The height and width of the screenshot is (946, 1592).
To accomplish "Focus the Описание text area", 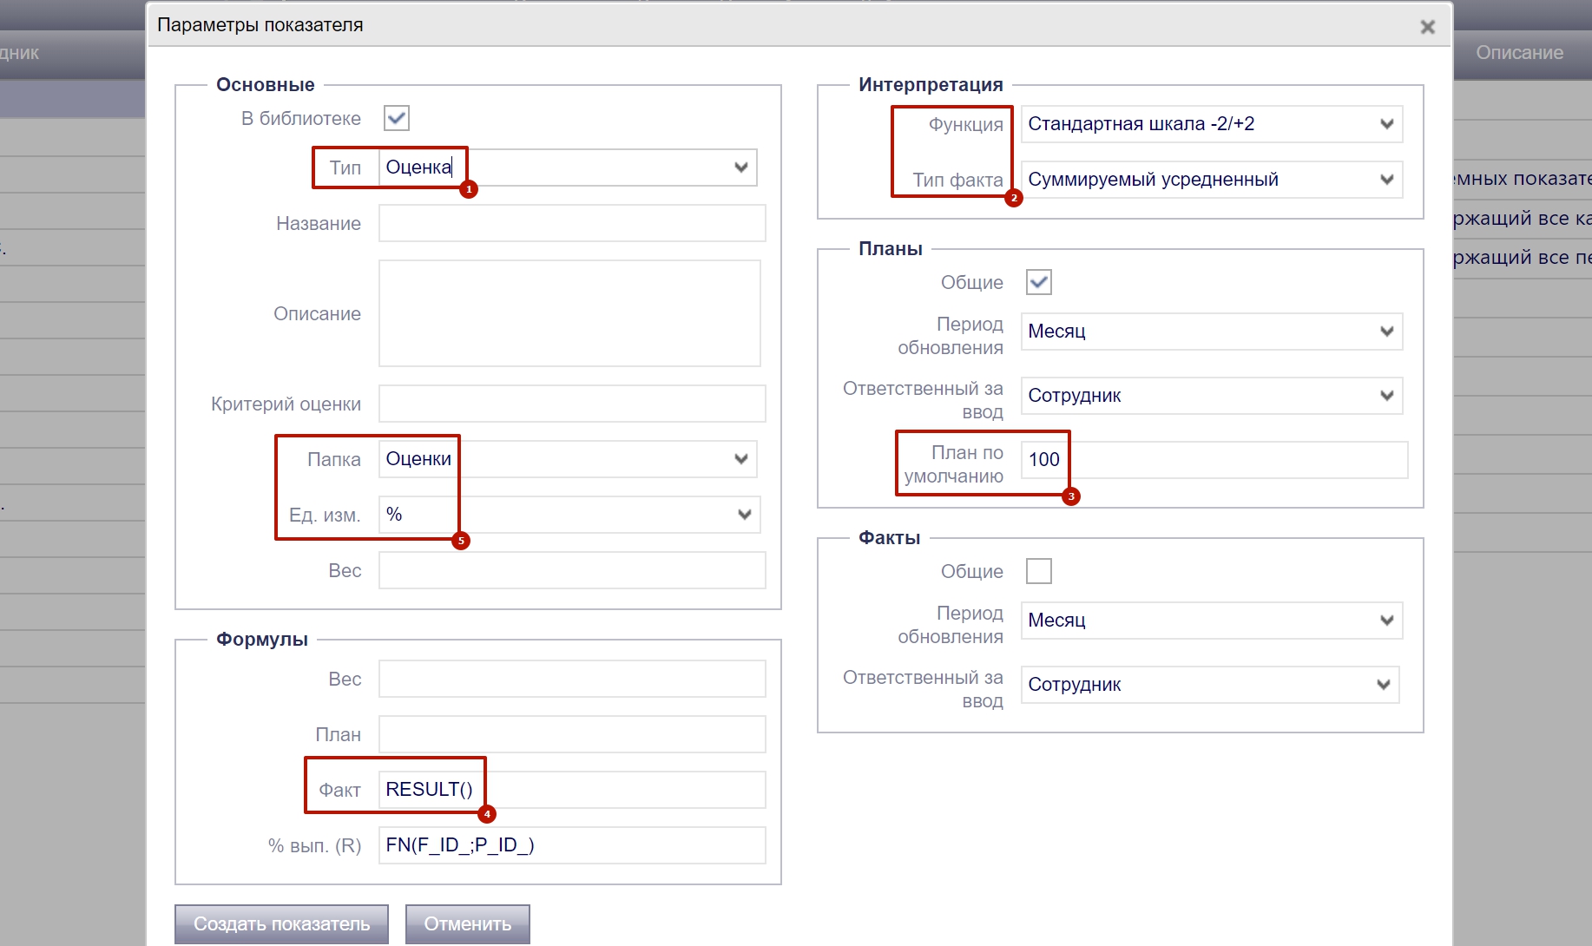I will 569,313.
